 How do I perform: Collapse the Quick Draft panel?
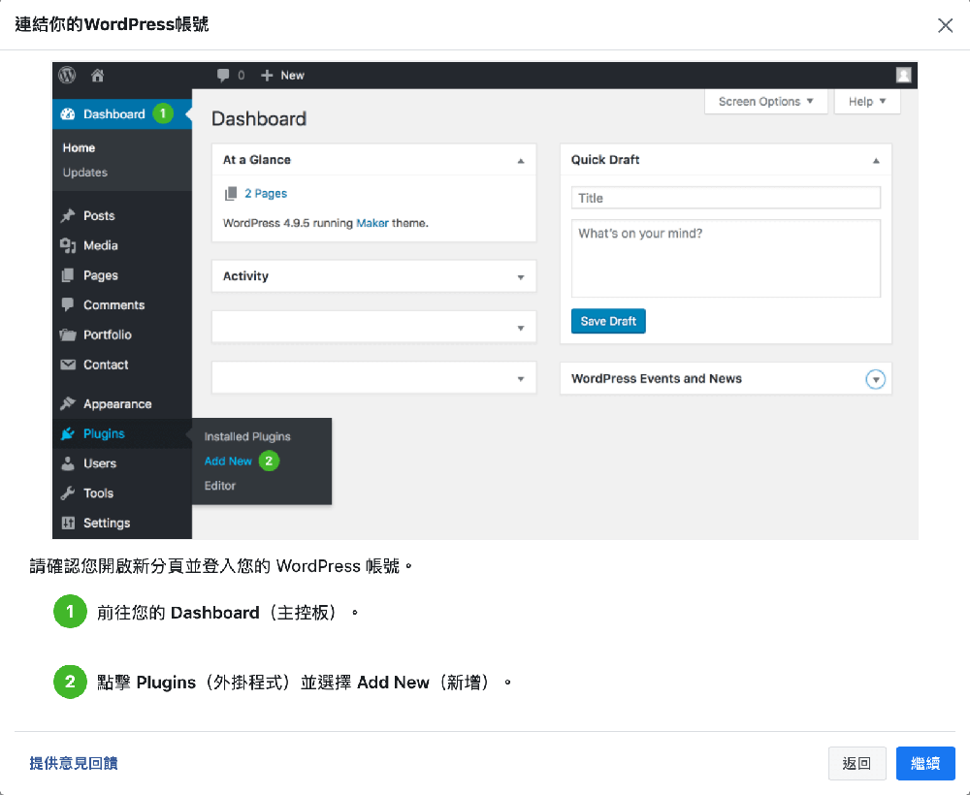pos(876,161)
